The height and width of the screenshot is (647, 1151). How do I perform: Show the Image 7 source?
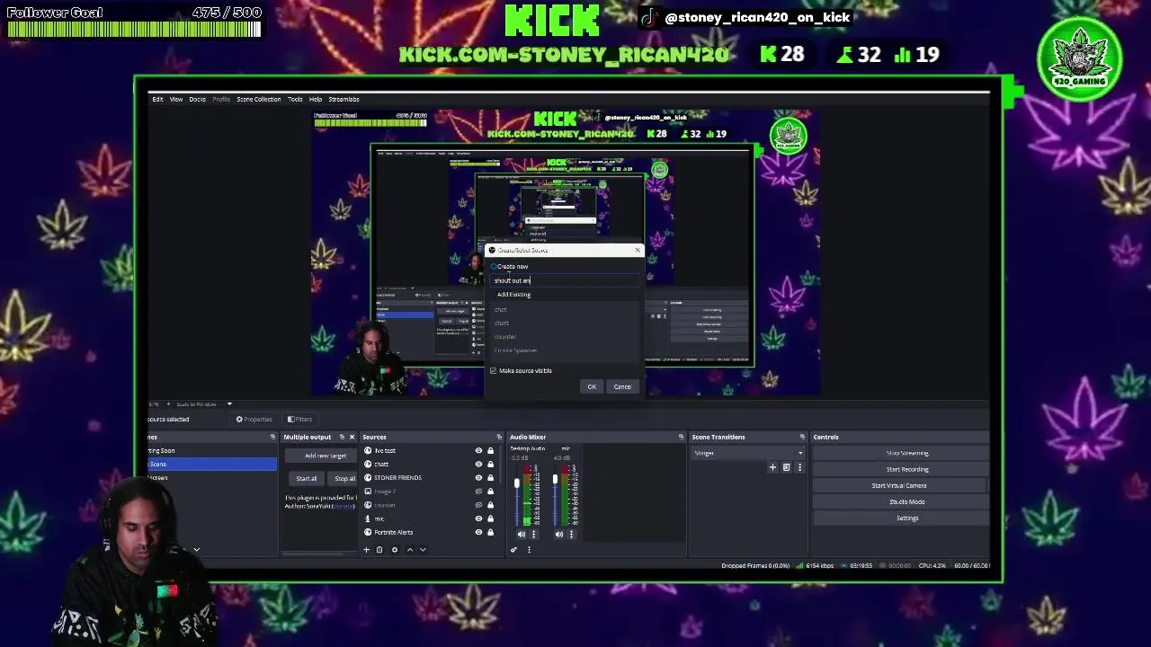coord(478,492)
